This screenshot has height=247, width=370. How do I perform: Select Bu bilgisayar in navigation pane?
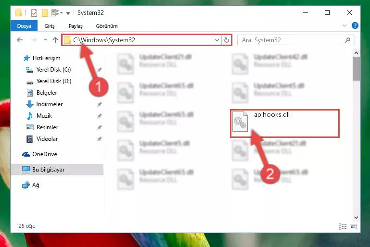pos(57,170)
